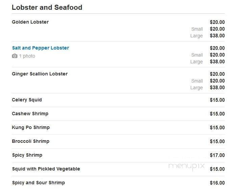Select Spicy and Sour Shrimp entry
The width and height of the screenshot is (241, 189).
(x=39, y=183)
